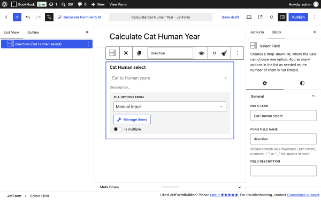This screenshot has width=321, height=200.
Task: Switch to the JetForm sidebar tab
Action: pyautogui.click(x=257, y=32)
